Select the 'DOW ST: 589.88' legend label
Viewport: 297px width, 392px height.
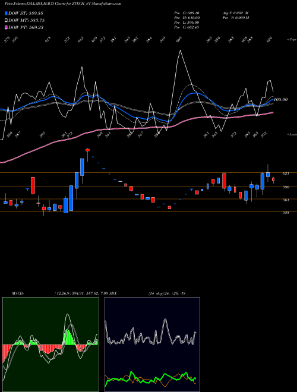(26, 13)
